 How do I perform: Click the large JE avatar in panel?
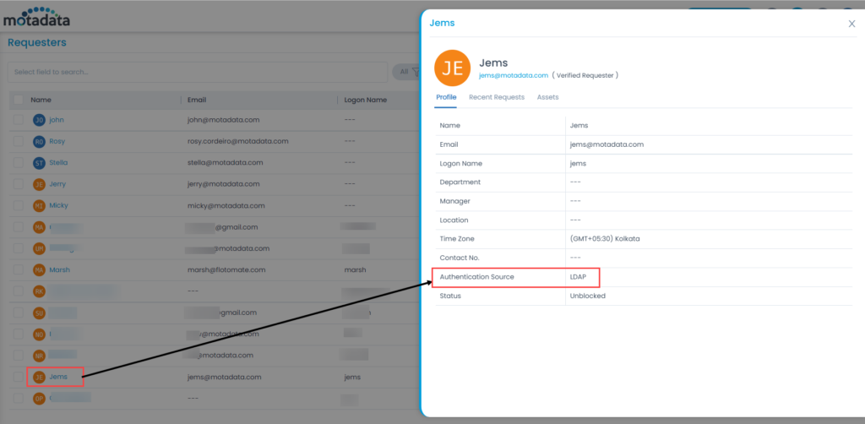tap(452, 68)
